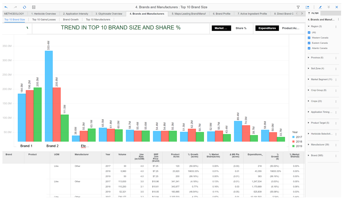Open Brand filter options menu
Image resolution: width=344 pixels, height=201 pixels.
click(336, 156)
